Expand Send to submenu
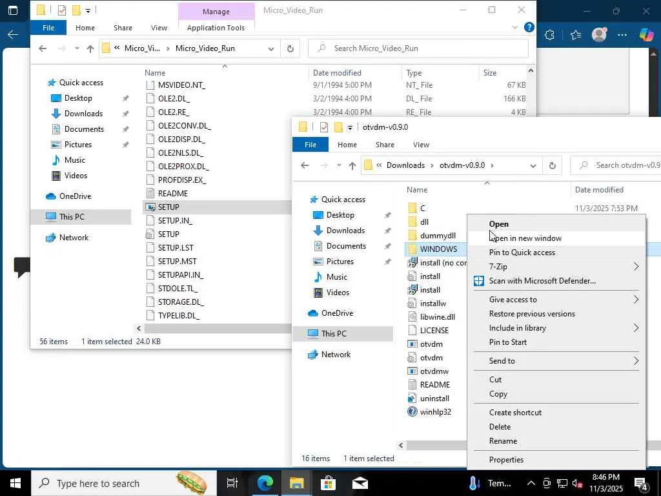 [556, 361]
